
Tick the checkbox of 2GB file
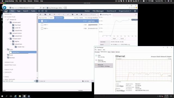coord(42,25)
